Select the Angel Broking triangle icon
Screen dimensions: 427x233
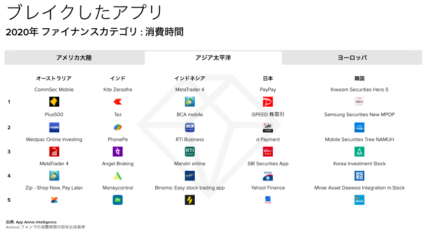118,176
